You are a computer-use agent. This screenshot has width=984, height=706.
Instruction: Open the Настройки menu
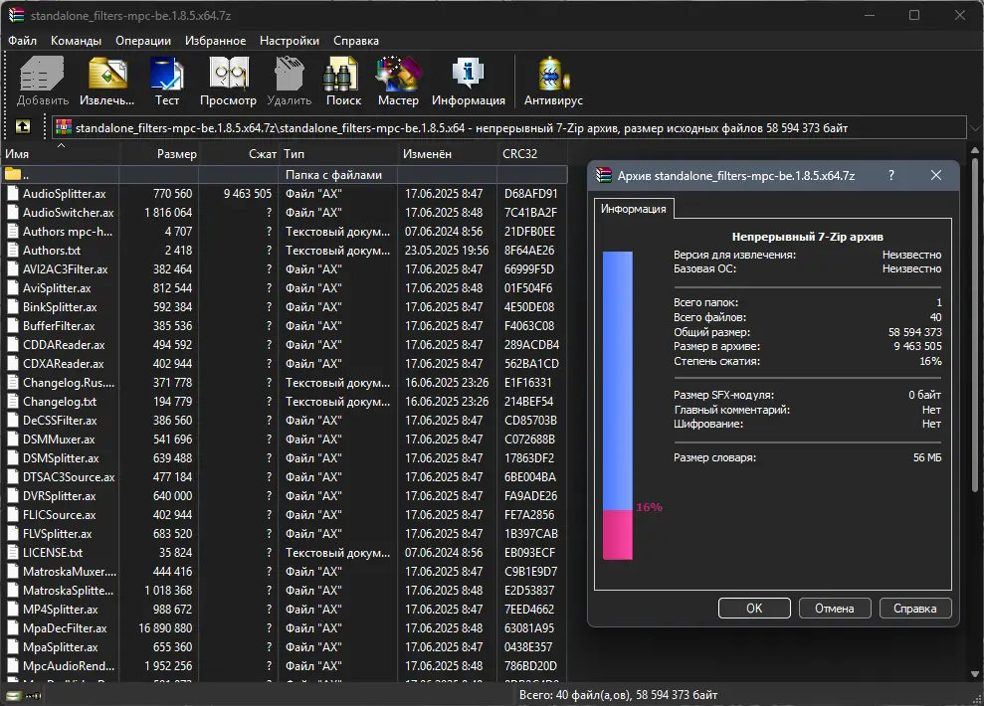tap(290, 41)
